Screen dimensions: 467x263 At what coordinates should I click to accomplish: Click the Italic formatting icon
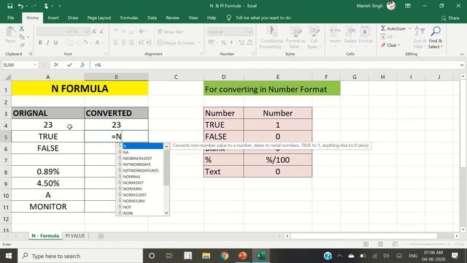(x=47, y=42)
